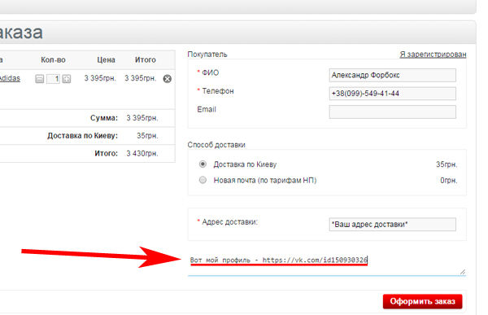Image resolution: width=488 pixels, height=315 pixels.
Task: Click the total value 3 430грн.
Action: point(142,154)
